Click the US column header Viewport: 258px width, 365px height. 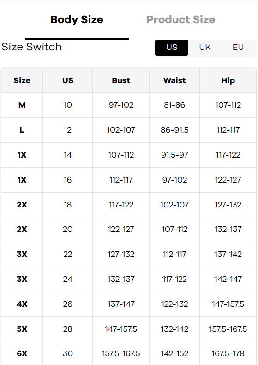point(68,80)
